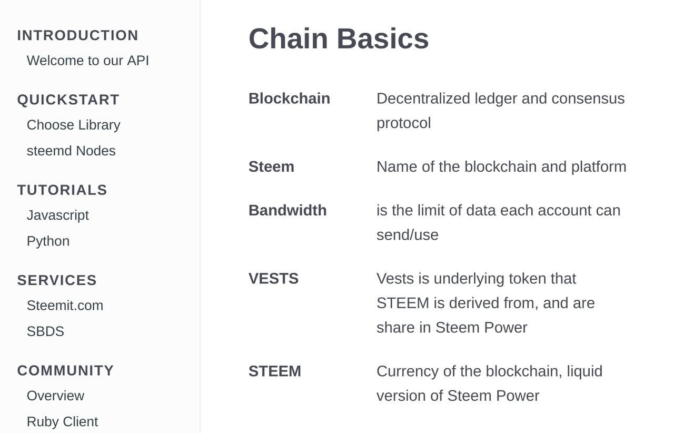Open the Welcome to our API page

coord(87,60)
